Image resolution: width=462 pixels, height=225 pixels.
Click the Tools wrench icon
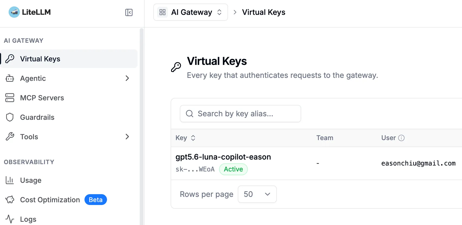[10, 137]
